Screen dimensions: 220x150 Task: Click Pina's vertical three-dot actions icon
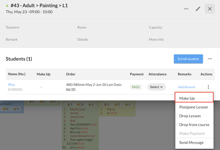click(x=208, y=87)
